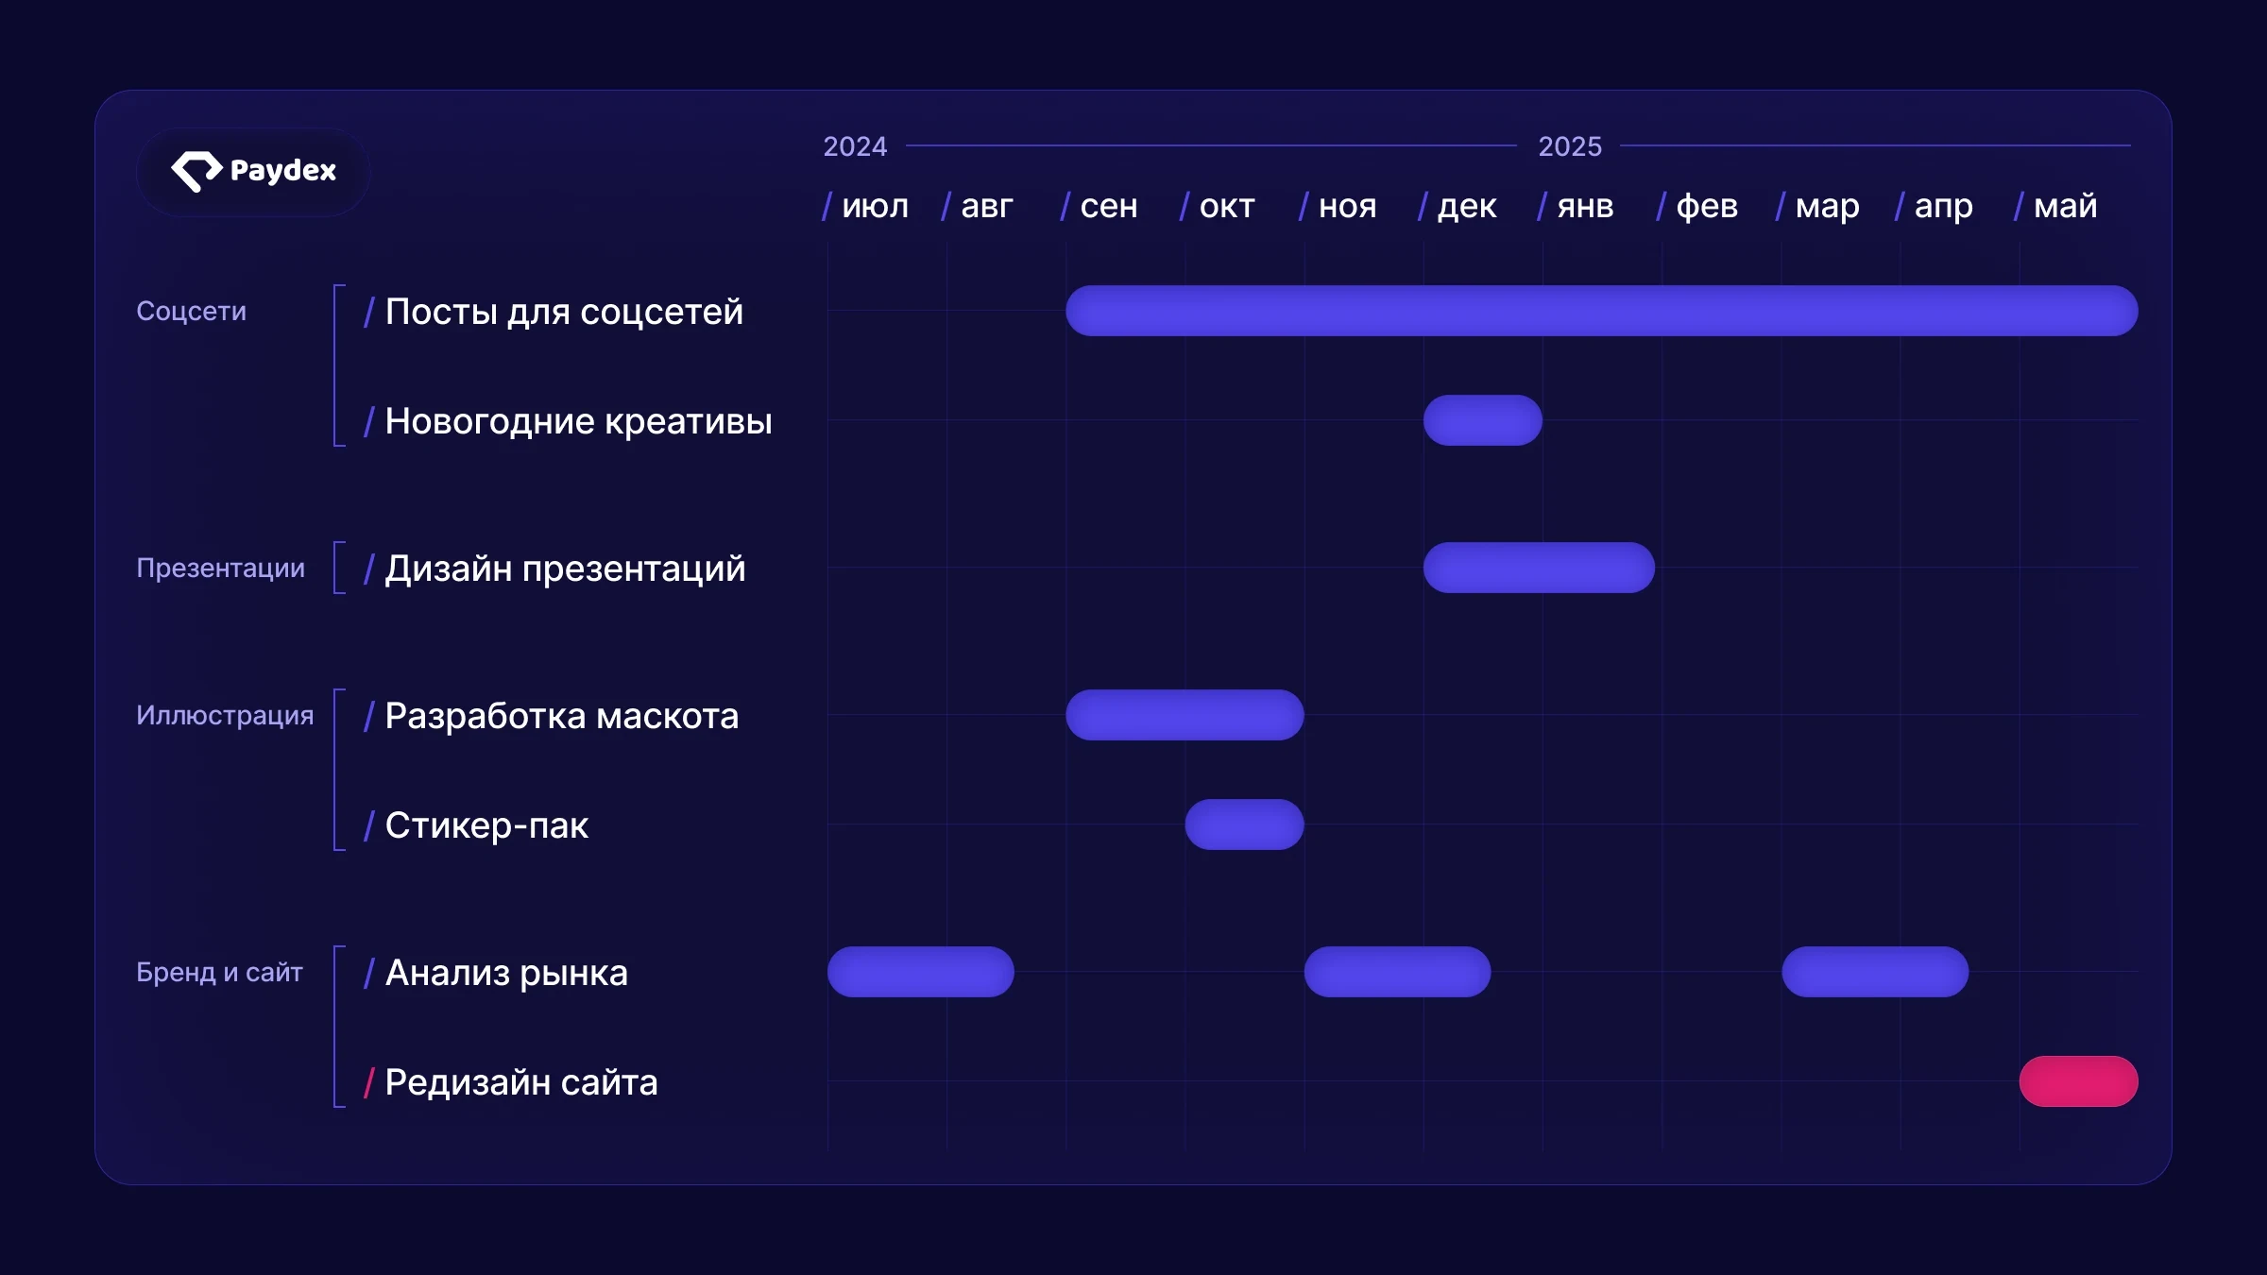Select the Анализ рынка bar starting in мар
The image size is (2267, 1275).
coord(1875,972)
